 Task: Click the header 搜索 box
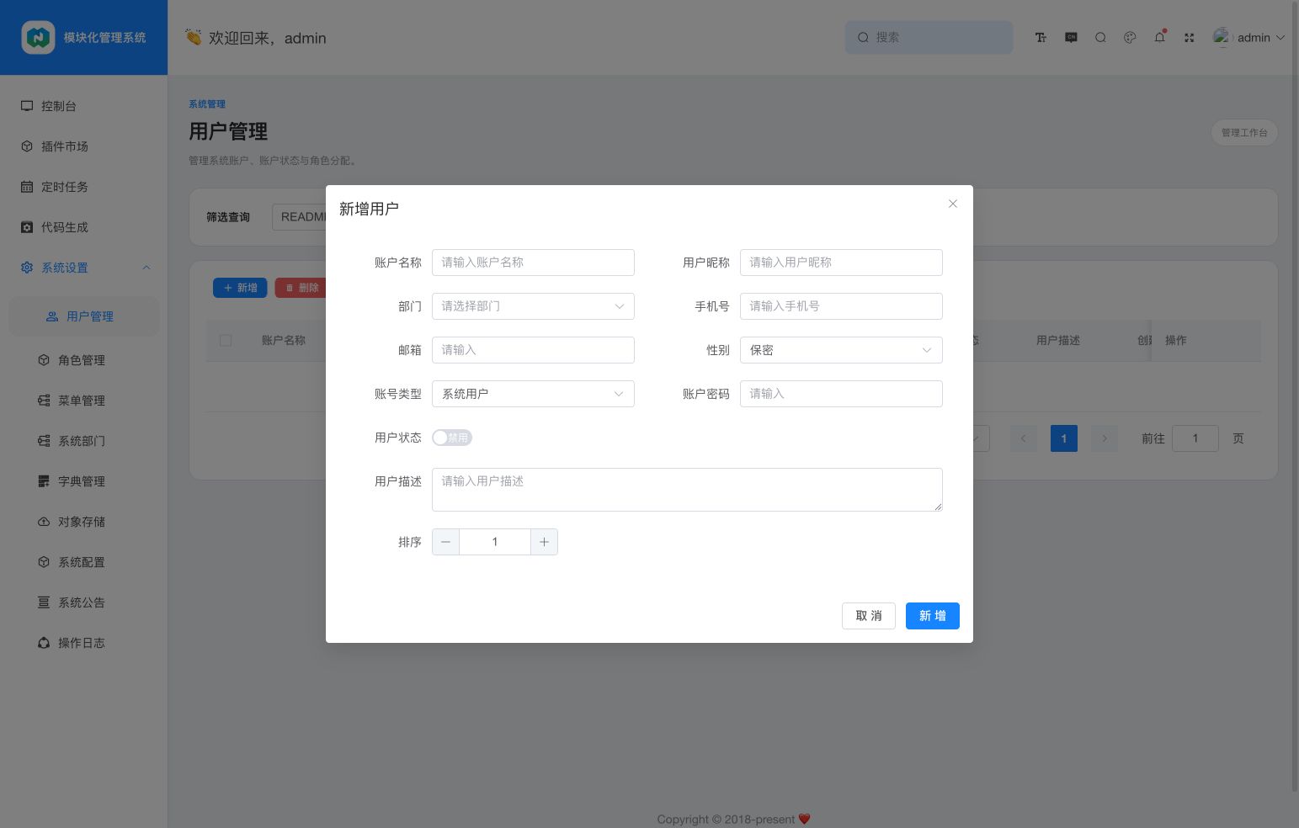tap(929, 38)
